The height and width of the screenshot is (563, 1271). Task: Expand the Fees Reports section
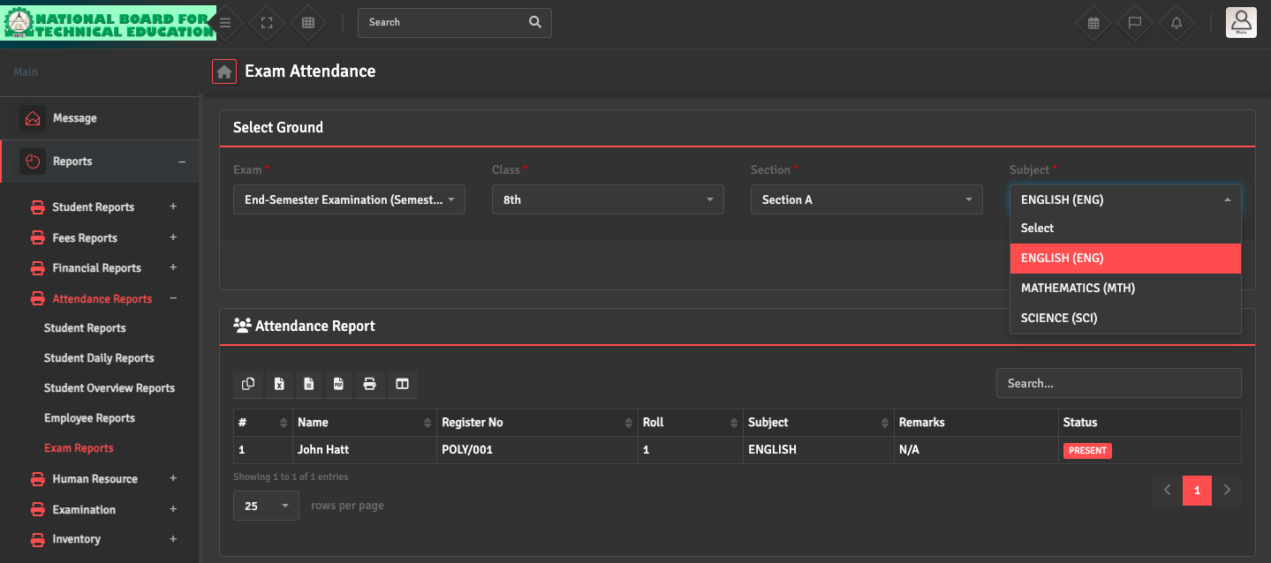click(85, 238)
